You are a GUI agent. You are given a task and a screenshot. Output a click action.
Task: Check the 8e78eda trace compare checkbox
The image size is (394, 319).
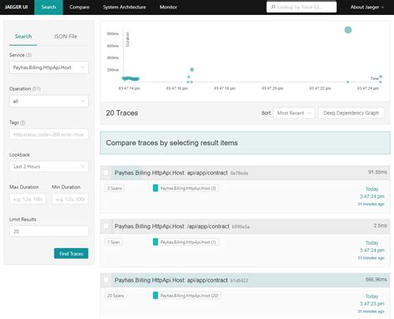(106, 172)
